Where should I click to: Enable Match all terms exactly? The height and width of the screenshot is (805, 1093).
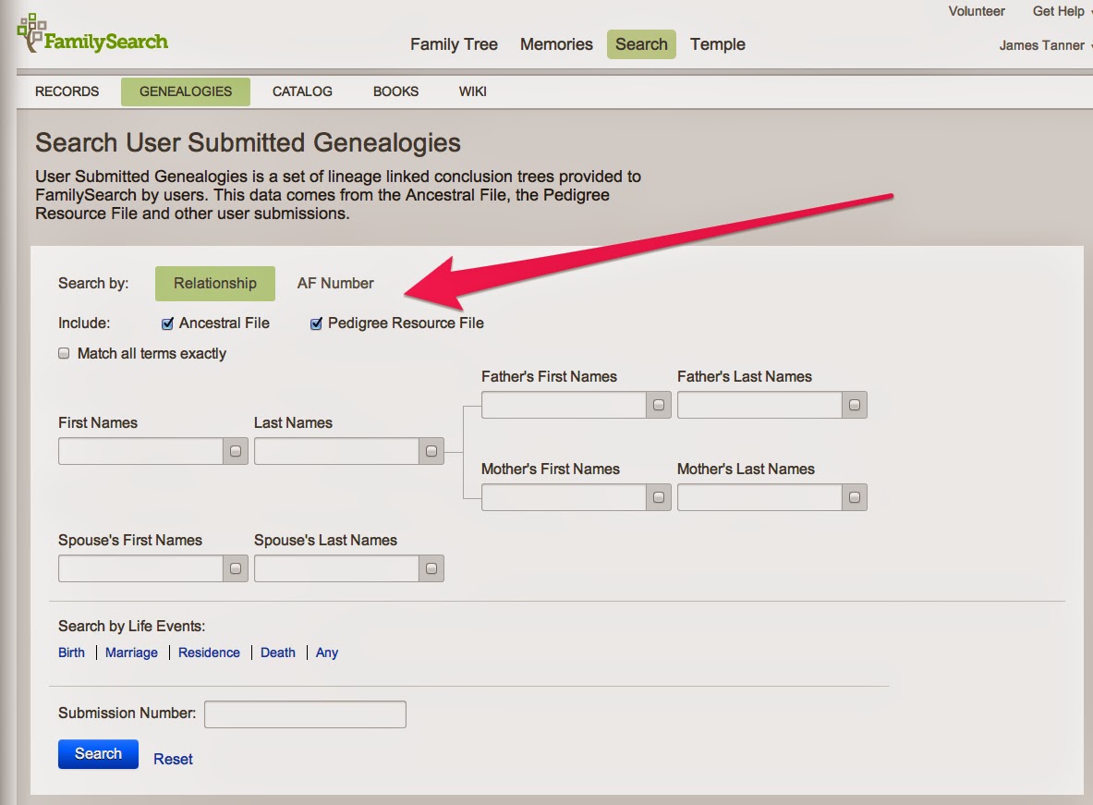pos(64,354)
